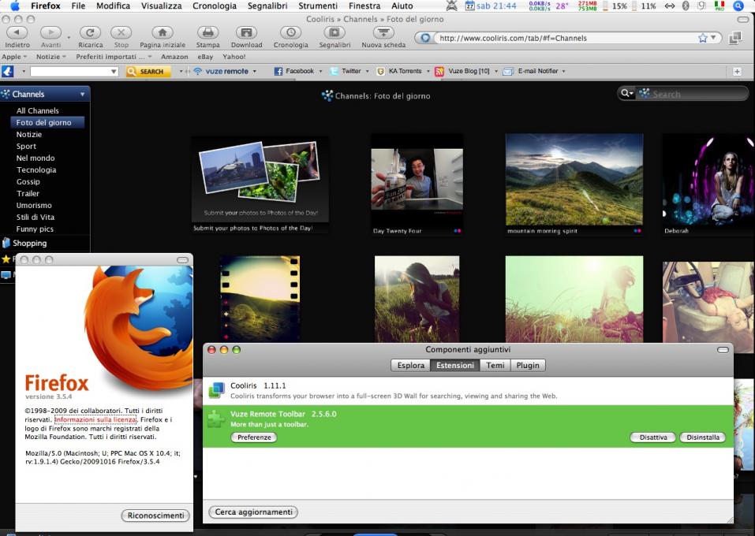
Task: Bookmark this page with the star icon
Action: pyautogui.click(x=702, y=38)
